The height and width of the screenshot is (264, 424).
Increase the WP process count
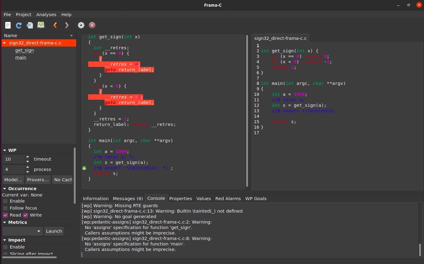click(28, 167)
